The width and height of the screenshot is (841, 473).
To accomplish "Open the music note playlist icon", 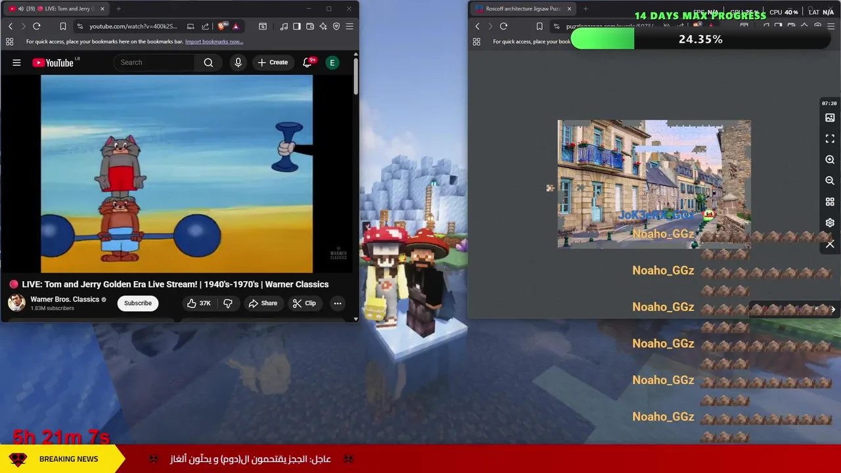I will pyautogui.click(x=284, y=26).
